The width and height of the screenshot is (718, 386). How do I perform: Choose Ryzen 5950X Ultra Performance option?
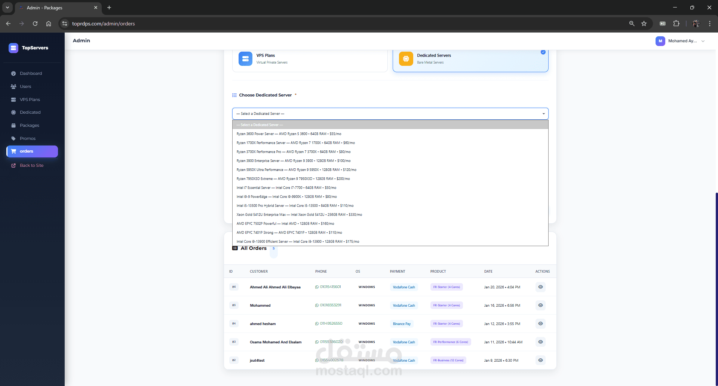(390, 169)
